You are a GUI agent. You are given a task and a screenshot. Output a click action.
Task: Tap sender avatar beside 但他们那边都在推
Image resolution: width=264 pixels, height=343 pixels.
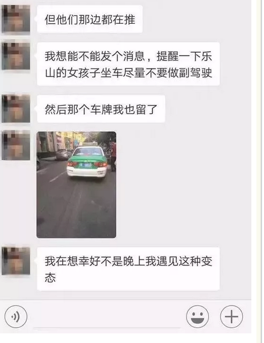(16, 19)
